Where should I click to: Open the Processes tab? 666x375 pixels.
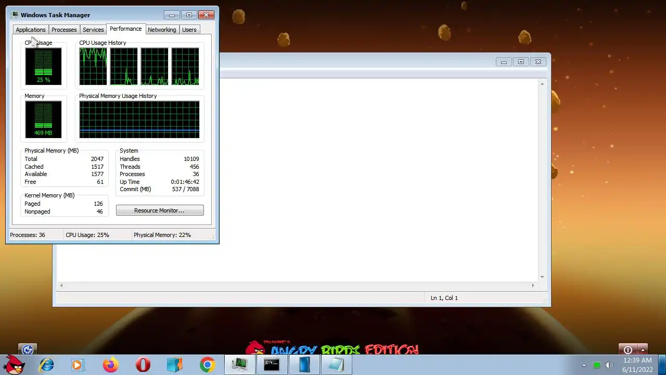coord(64,30)
